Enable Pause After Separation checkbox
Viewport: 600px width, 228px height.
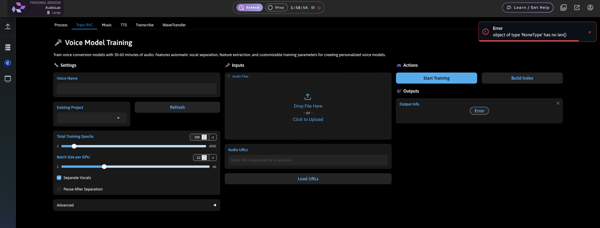(x=59, y=189)
